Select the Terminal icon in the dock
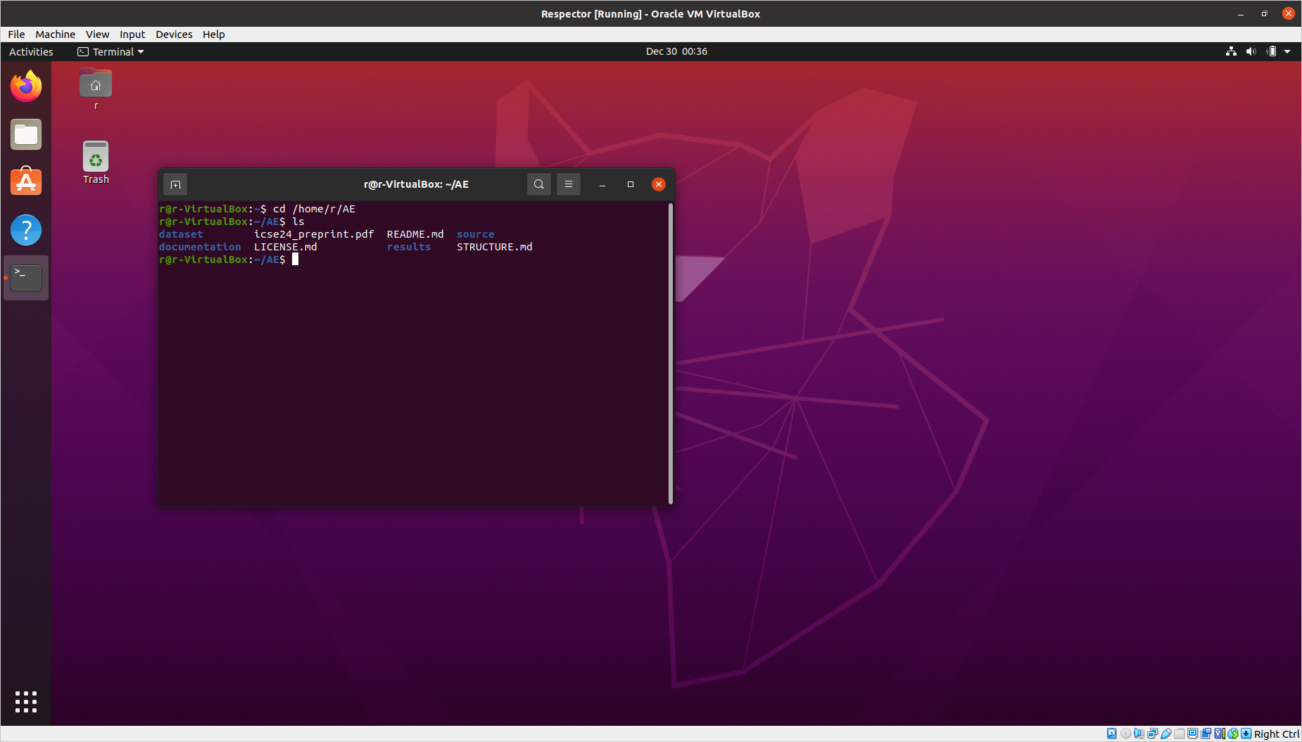This screenshot has width=1302, height=742. pyautogui.click(x=26, y=278)
